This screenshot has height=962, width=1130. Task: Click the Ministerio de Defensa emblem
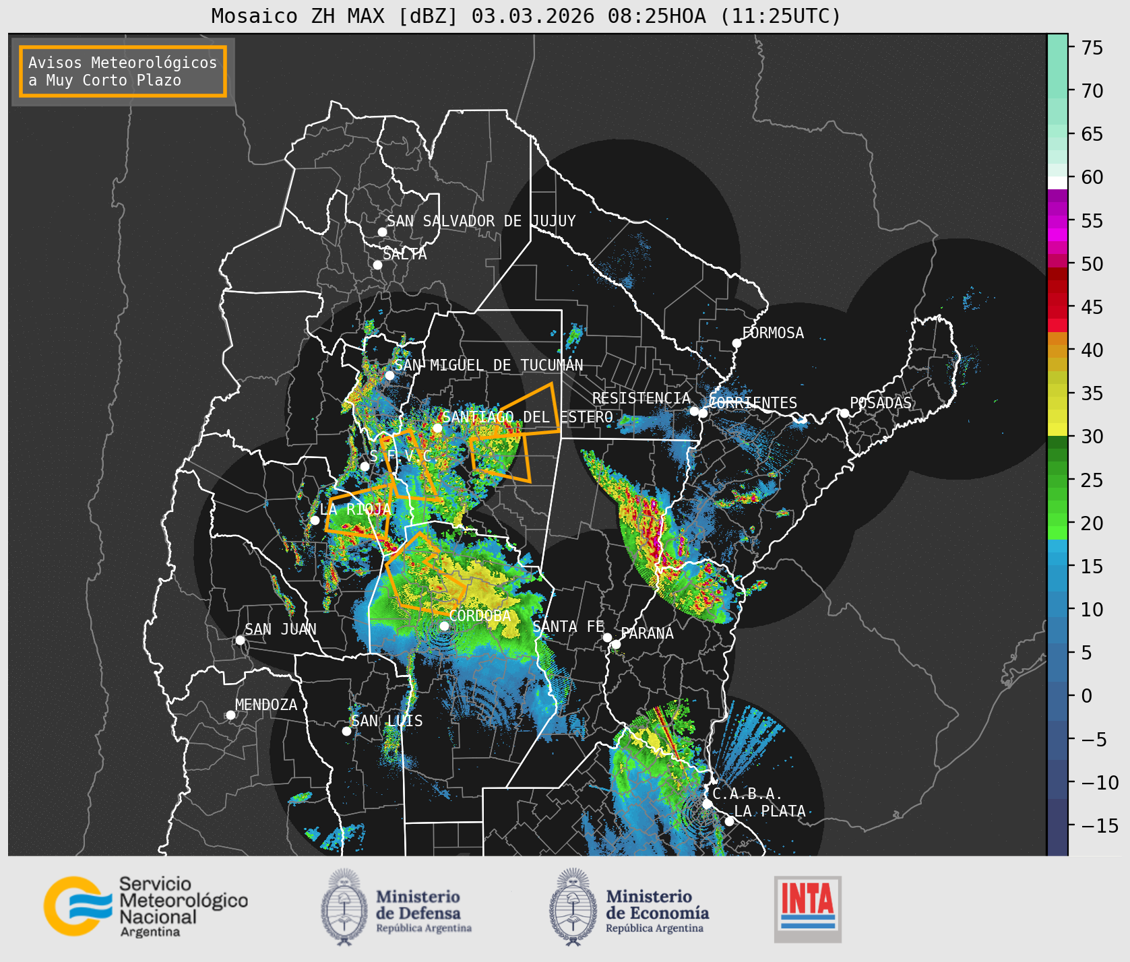345,907
